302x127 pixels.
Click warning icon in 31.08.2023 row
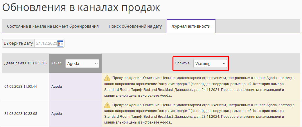tap(107, 105)
